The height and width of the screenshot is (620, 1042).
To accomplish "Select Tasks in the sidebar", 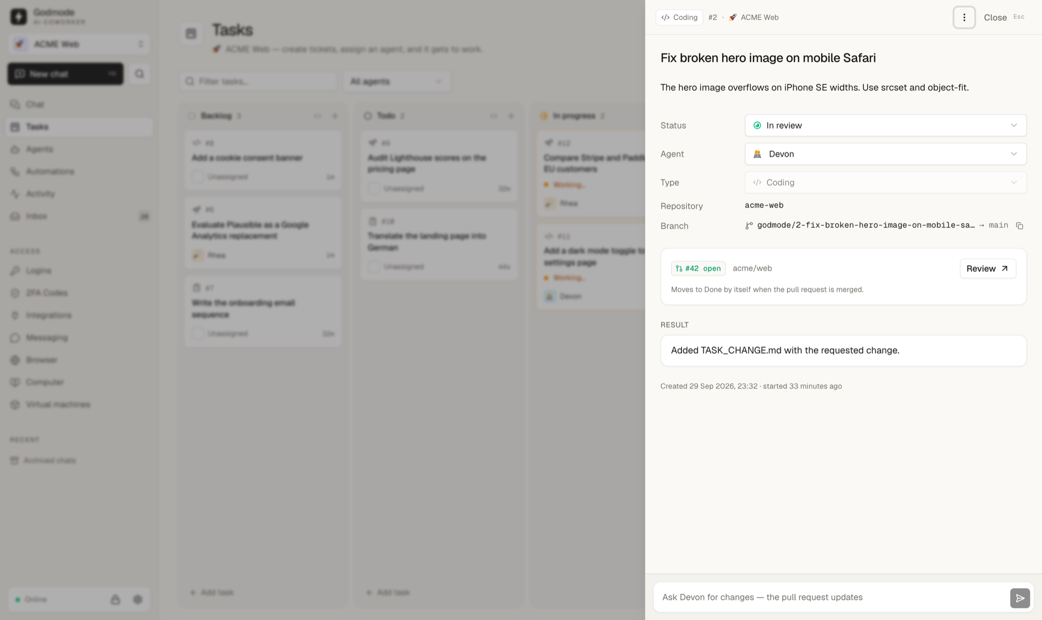I will click(79, 127).
